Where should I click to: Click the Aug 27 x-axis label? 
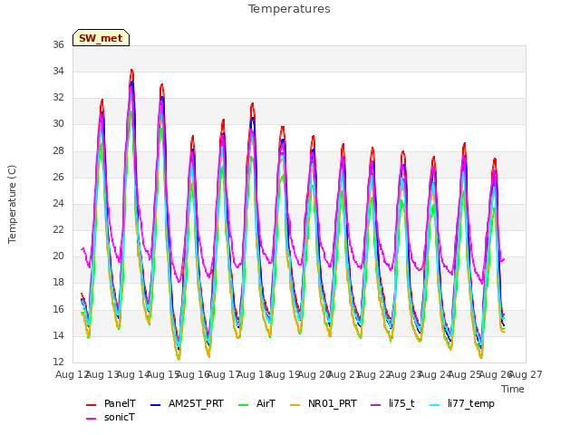[526, 374]
